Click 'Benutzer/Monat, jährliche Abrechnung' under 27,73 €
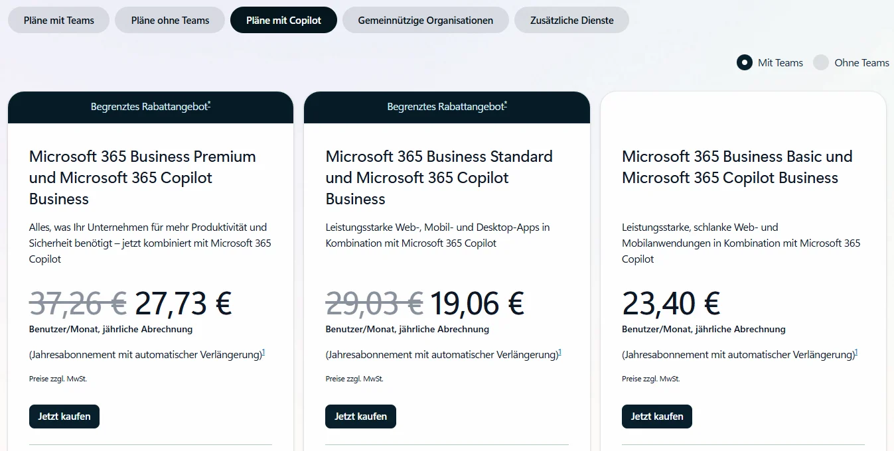894x451 pixels. coord(111,329)
